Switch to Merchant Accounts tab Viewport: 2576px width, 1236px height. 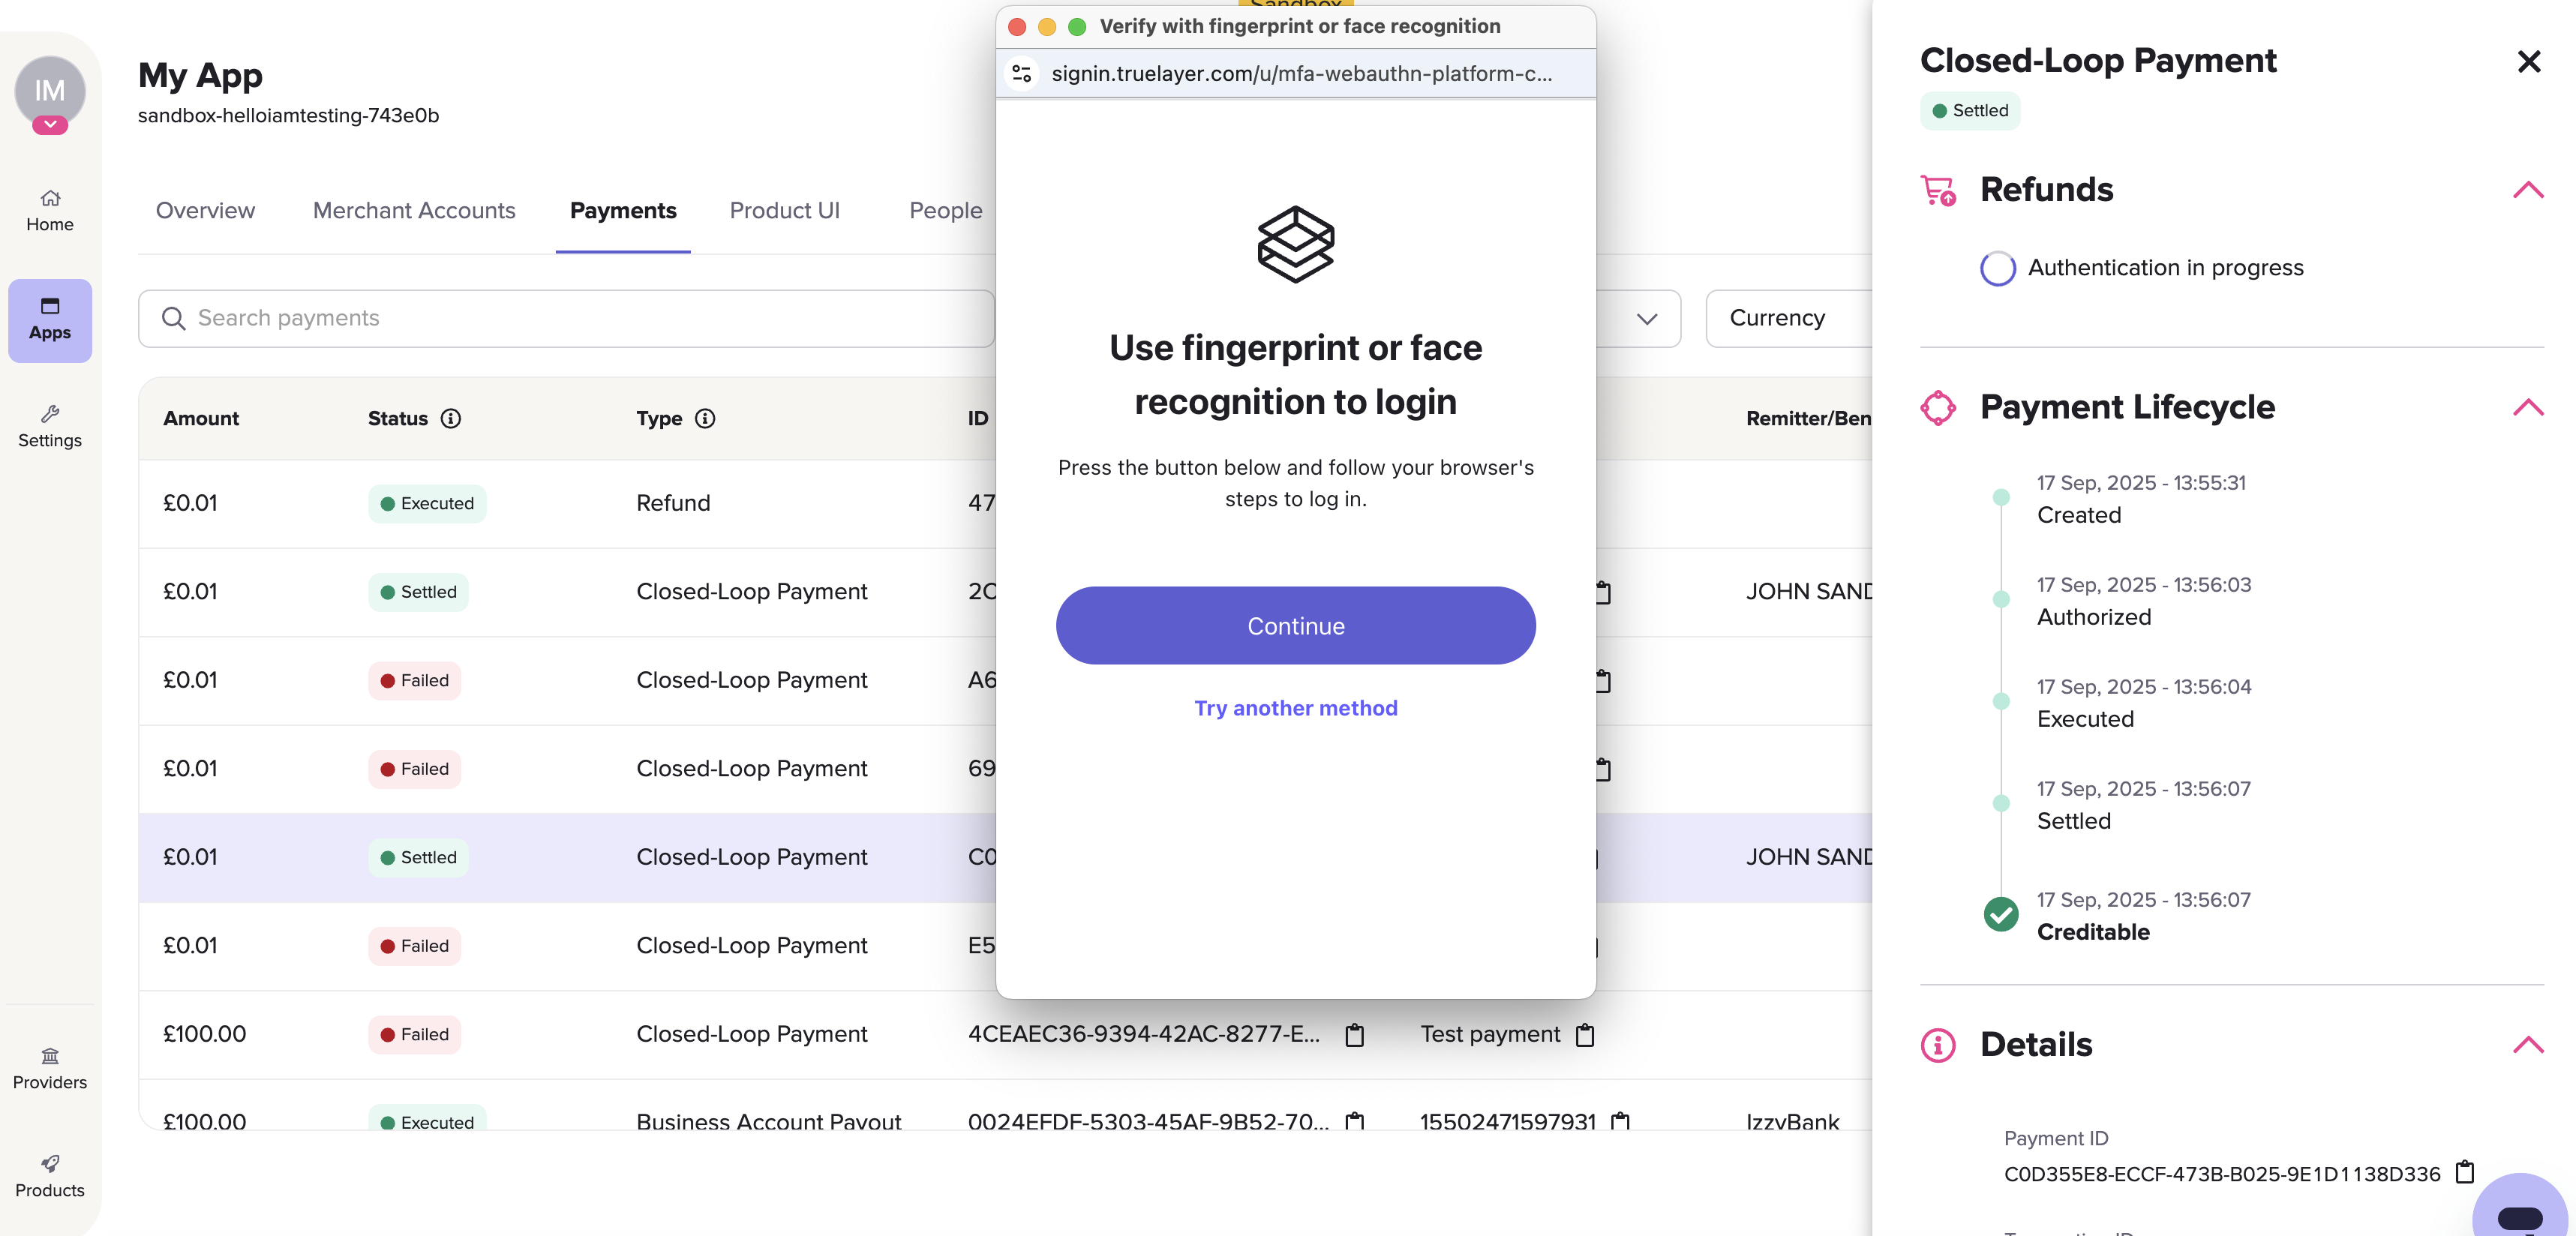coord(414,210)
